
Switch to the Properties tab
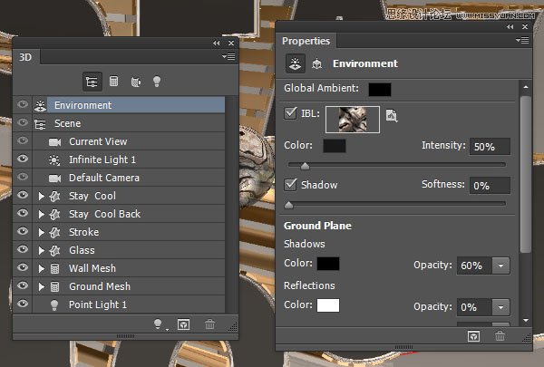click(306, 41)
